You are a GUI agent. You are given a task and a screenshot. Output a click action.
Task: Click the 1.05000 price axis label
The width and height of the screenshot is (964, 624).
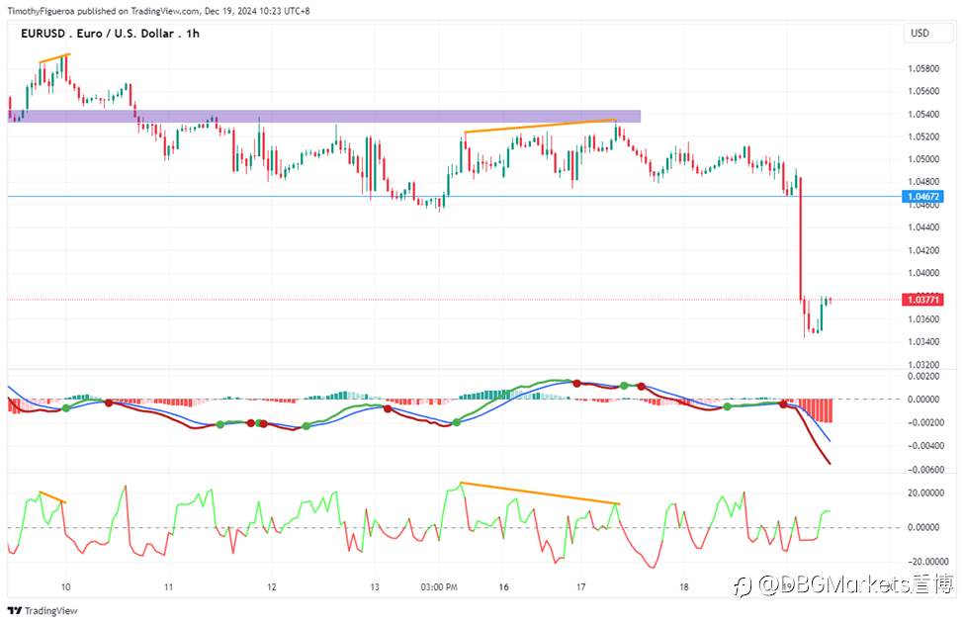coord(923,159)
